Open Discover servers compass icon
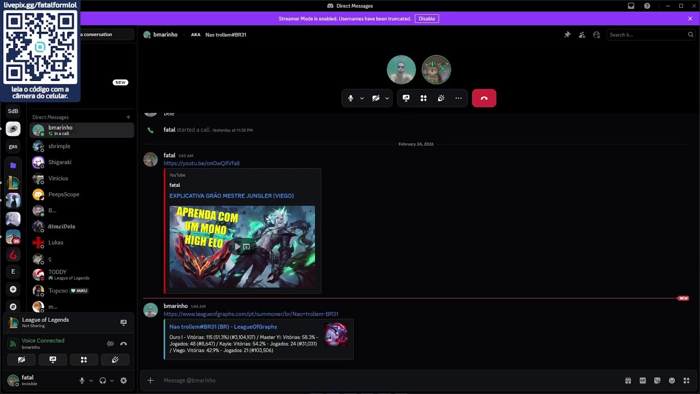Image resolution: width=700 pixels, height=394 pixels. point(13,307)
